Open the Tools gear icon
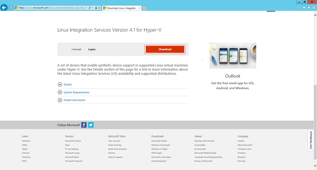 [314, 8]
